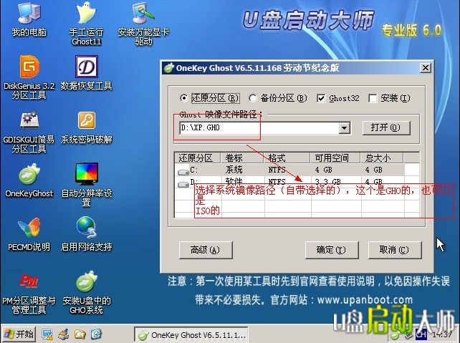This screenshot has width=460, height=343.
Task: Open 自动分辨率设置 monitor icon
Action: click(87, 174)
